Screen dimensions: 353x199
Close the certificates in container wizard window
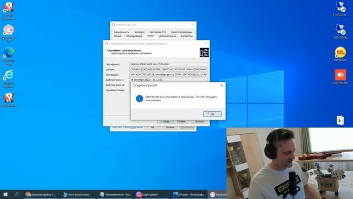click(x=206, y=43)
